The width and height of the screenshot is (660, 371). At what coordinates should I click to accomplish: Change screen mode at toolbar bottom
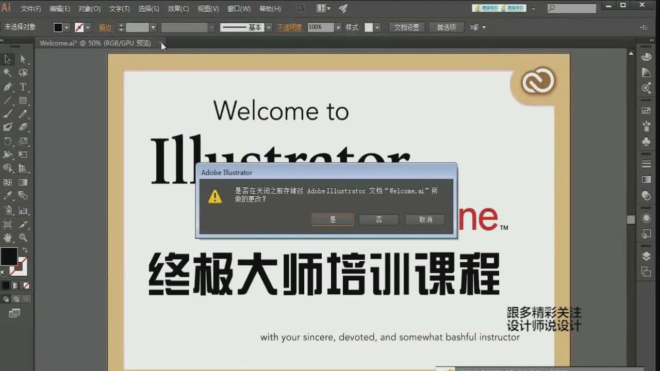(14, 313)
